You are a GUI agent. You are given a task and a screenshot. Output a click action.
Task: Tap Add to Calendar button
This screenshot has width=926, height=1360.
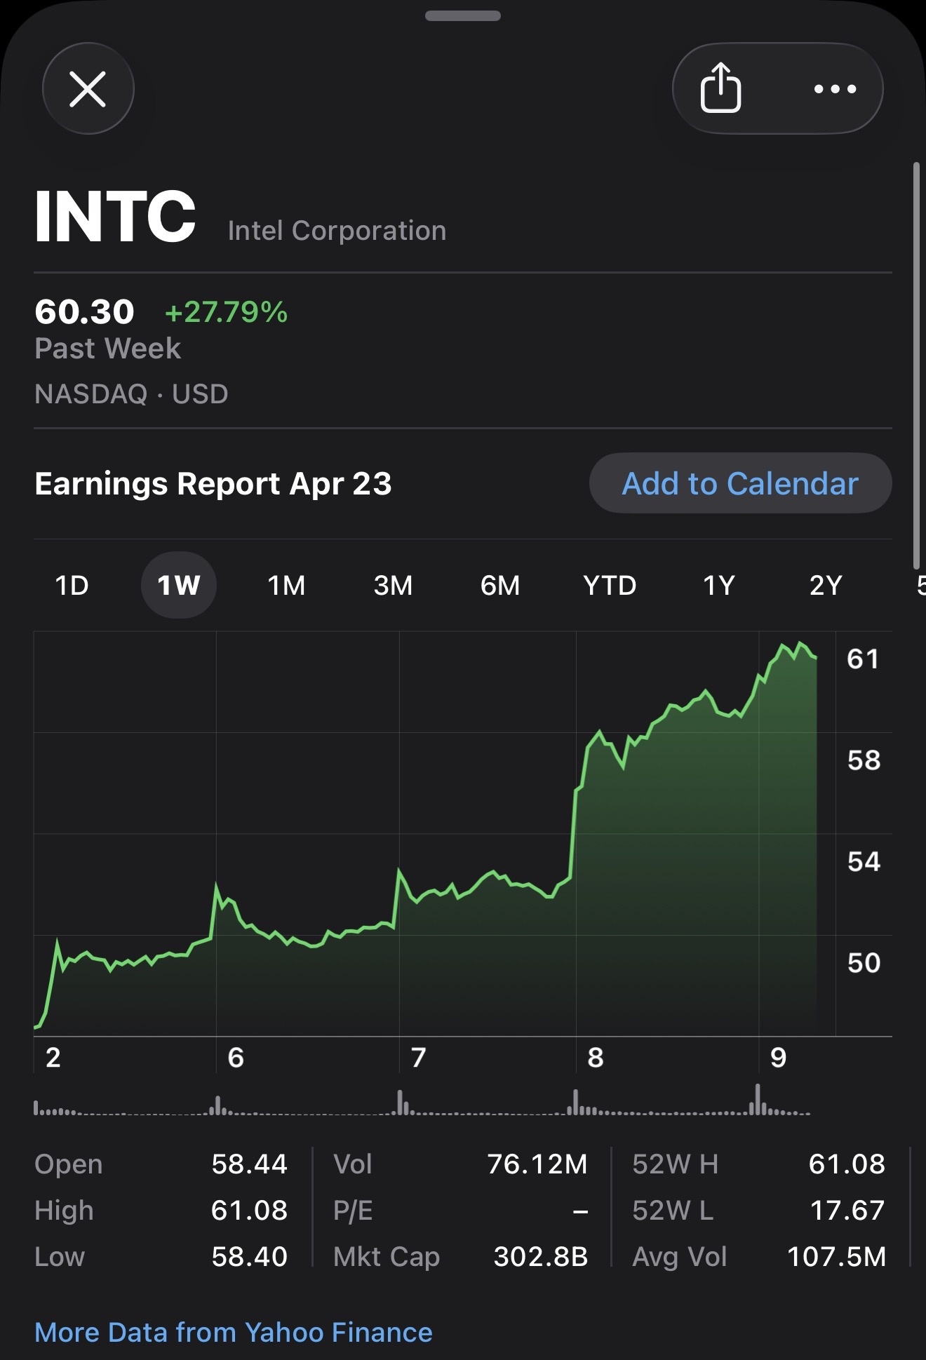(740, 483)
